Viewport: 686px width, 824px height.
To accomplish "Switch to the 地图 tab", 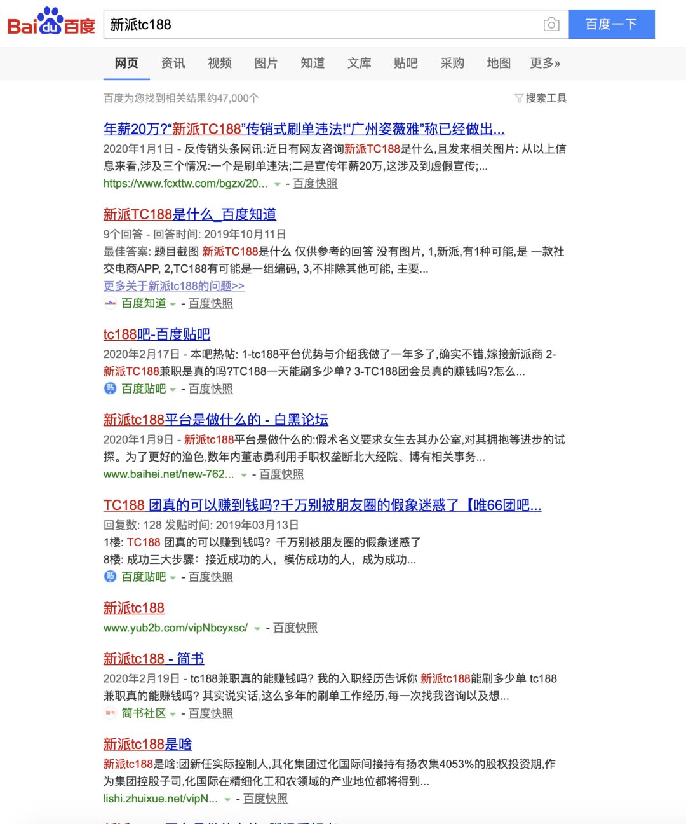I will (x=499, y=63).
